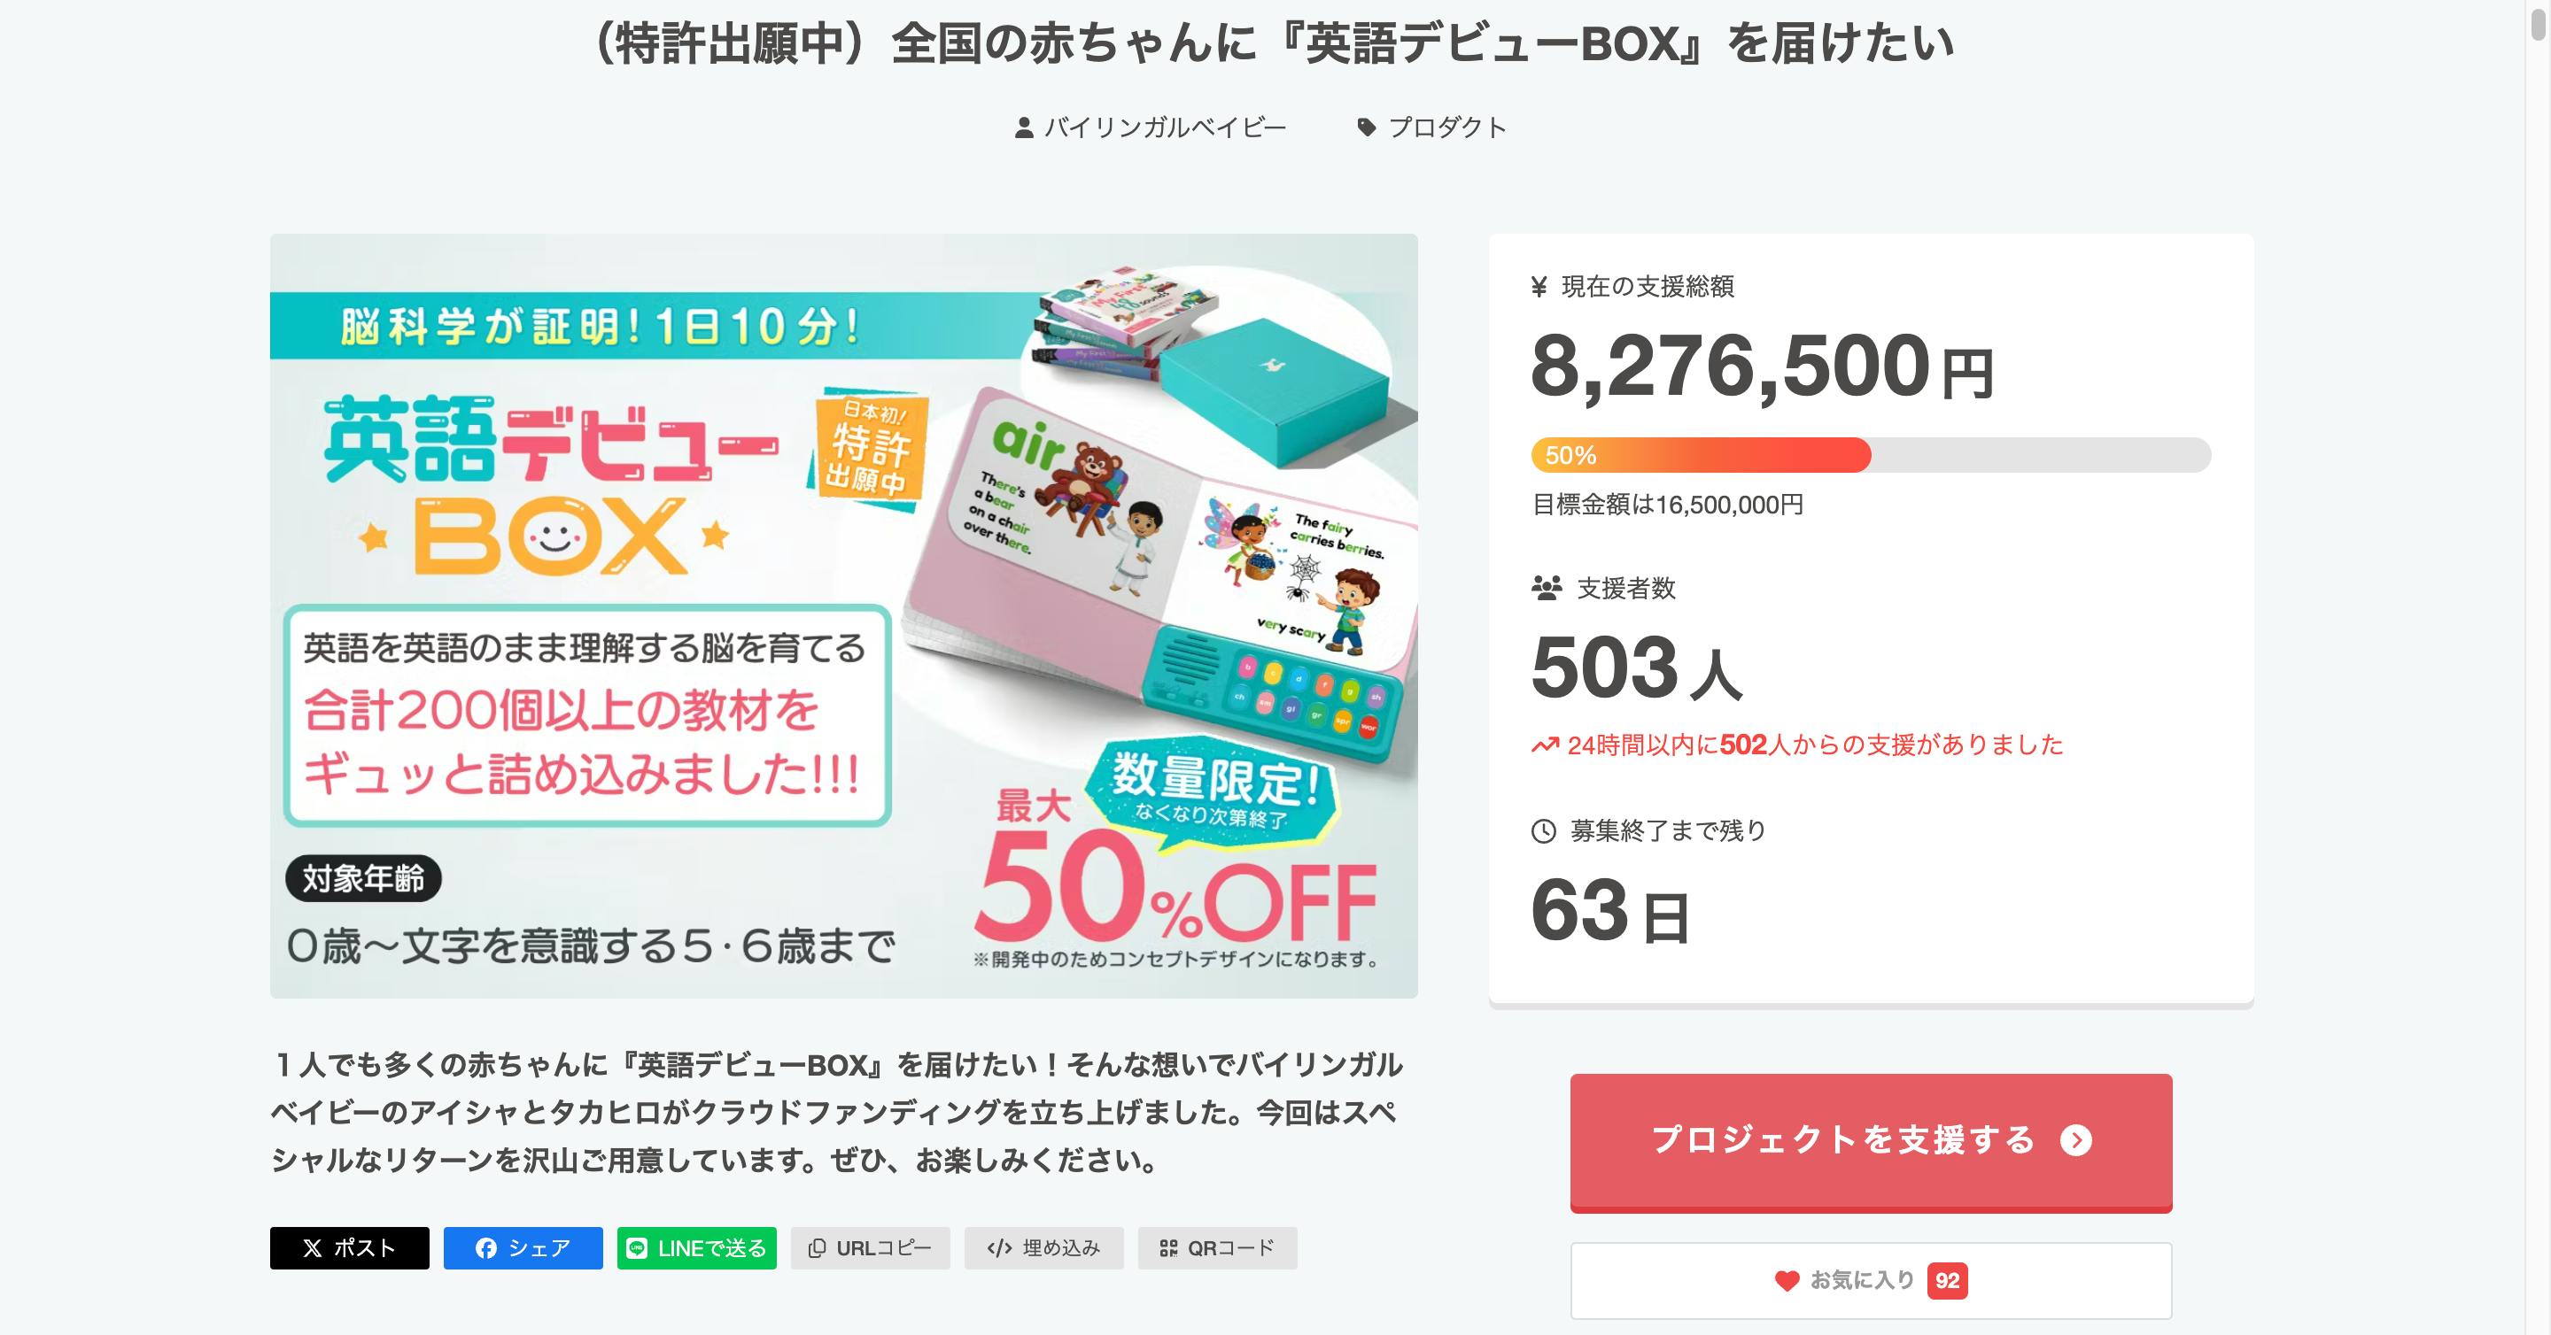Click the Facebook share icon
Image resolution: width=2551 pixels, height=1335 pixels.
point(485,1248)
